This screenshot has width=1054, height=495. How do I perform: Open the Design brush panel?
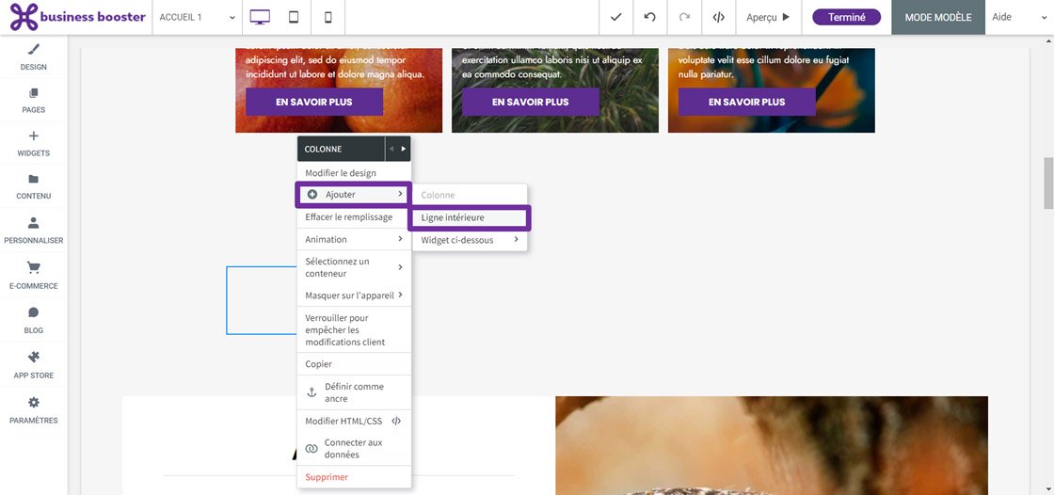[x=34, y=56]
